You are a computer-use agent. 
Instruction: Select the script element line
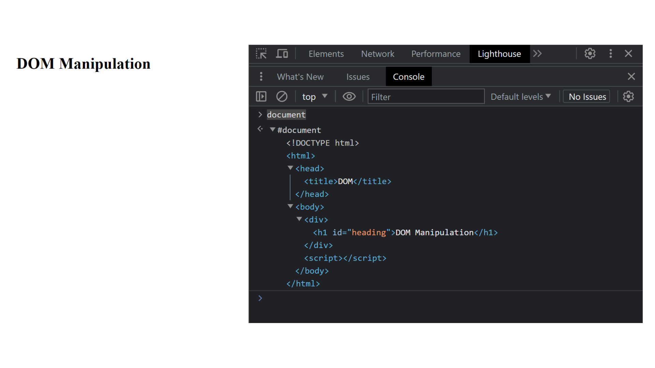(x=345, y=258)
